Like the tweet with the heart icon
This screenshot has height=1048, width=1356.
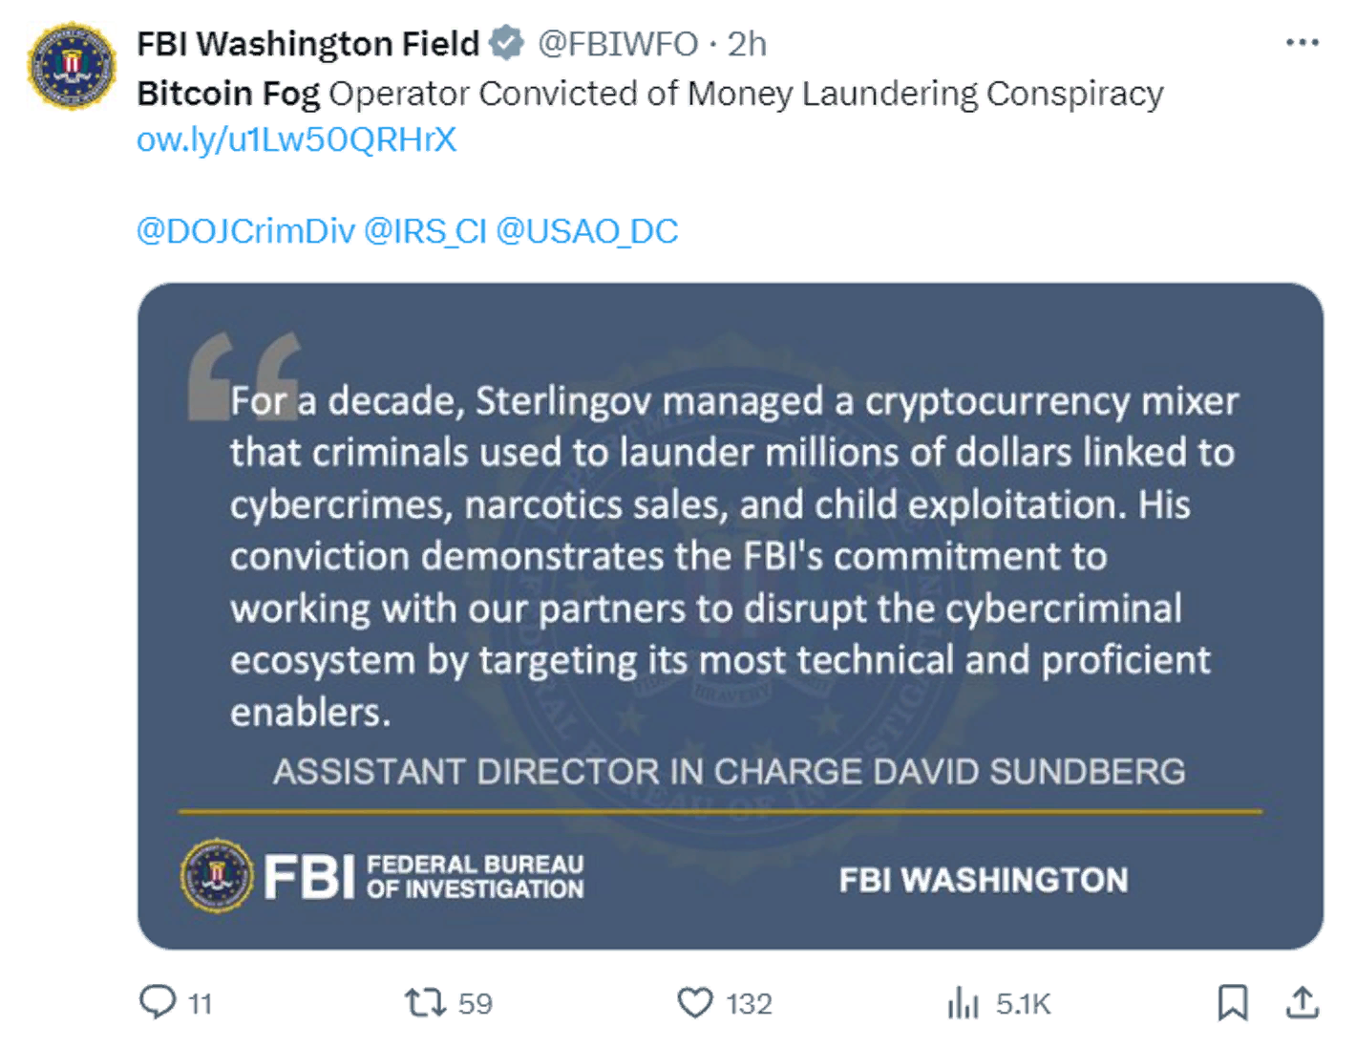694,1003
